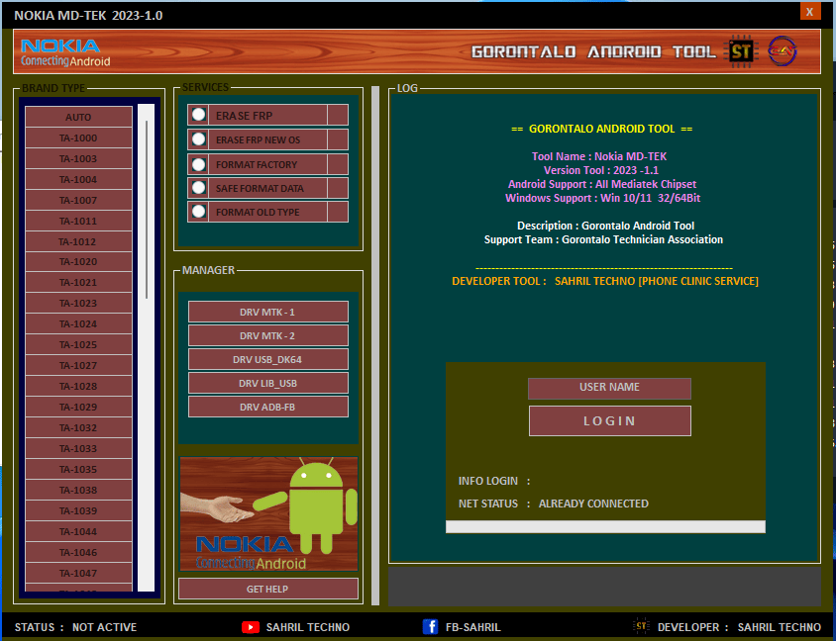Screen dimensions: 836x641
Task: Choose model TA-1038 in brand list
Action: pos(78,491)
